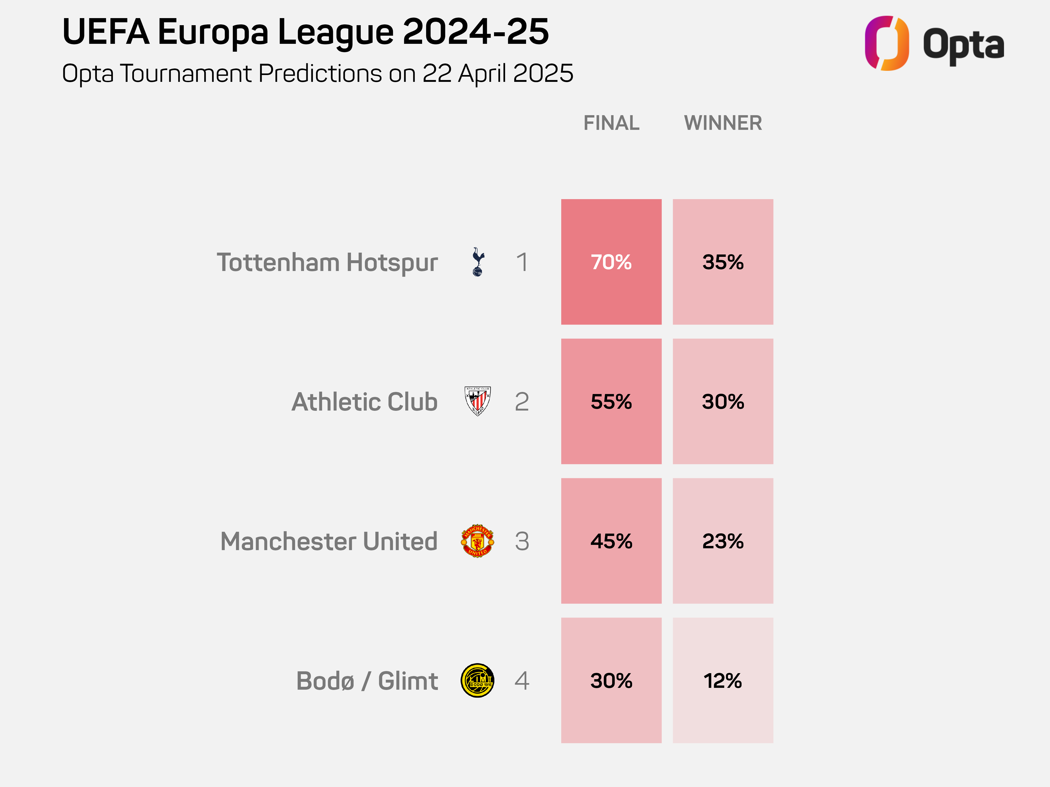Click the Athletic Club crest
Screen dimensions: 1050x787
pos(477,401)
